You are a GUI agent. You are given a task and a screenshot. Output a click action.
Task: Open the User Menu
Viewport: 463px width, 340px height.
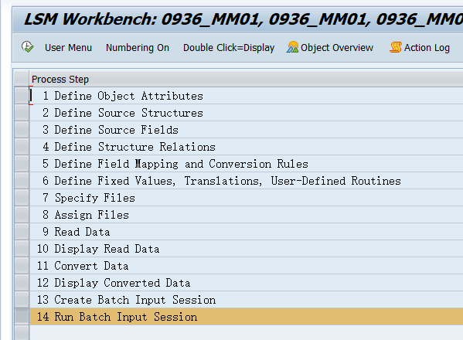click(68, 47)
